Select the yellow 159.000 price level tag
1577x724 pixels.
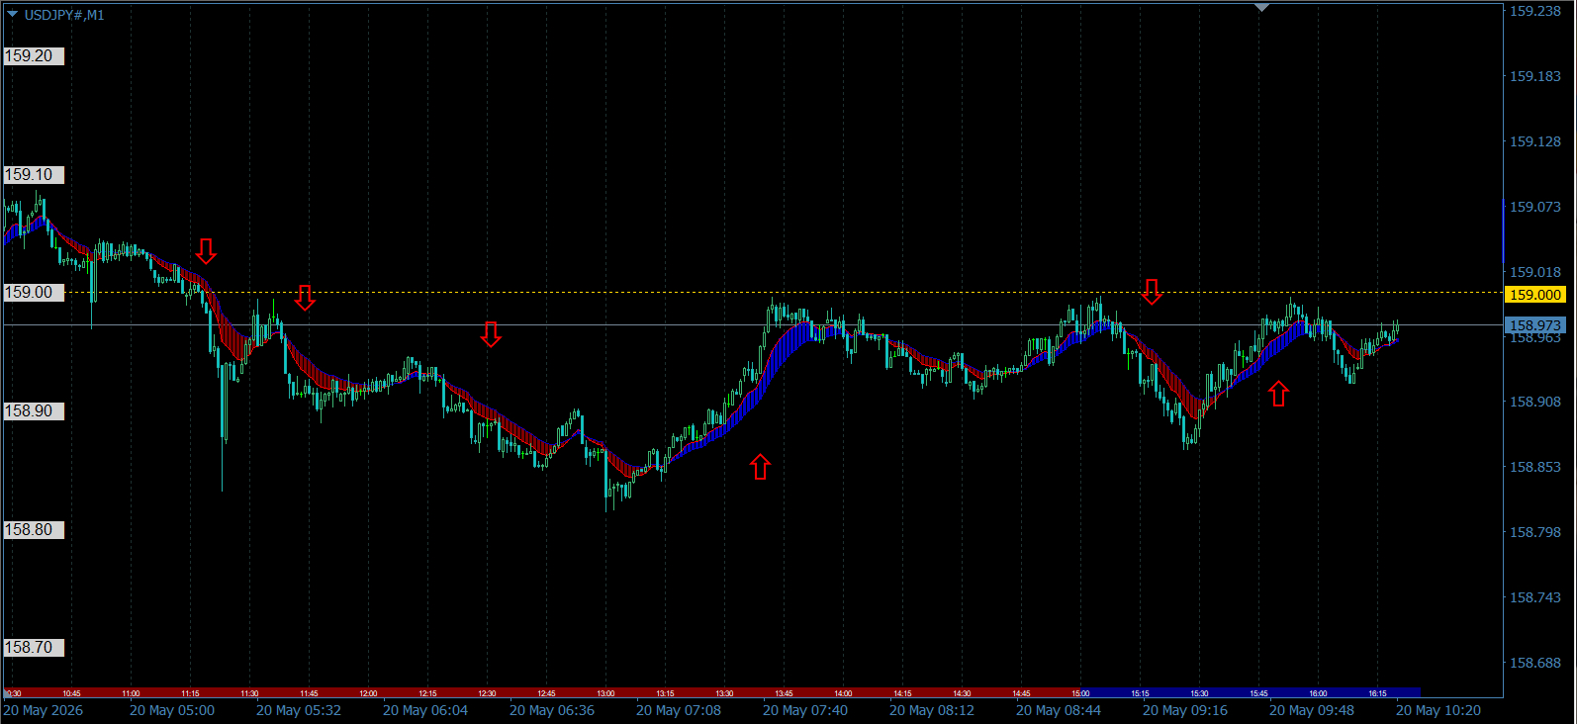click(1534, 295)
